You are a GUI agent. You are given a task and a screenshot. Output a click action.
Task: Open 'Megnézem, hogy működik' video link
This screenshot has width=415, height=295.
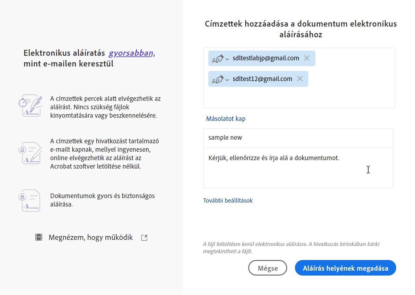91,237
